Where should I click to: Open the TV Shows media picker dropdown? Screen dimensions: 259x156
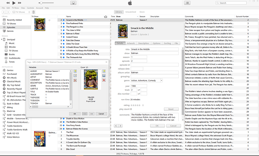[x=21, y=12]
